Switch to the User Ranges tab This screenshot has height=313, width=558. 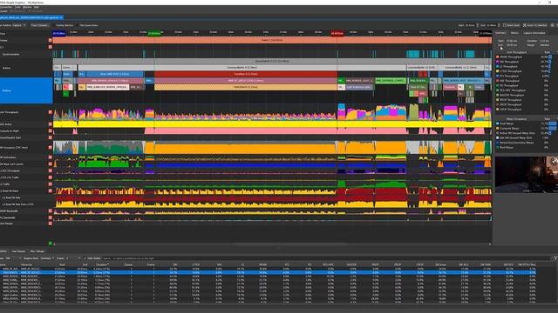[18, 251]
